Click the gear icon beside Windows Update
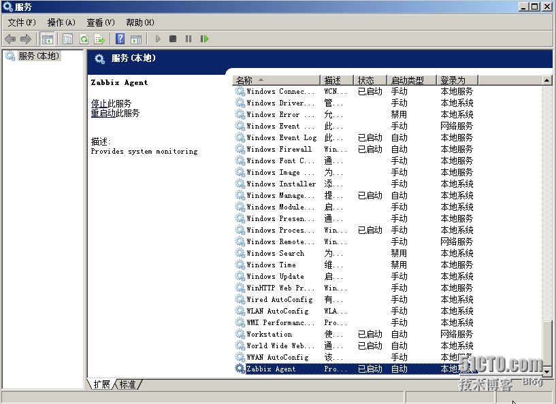This screenshot has height=404, width=556. pos(240,276)
